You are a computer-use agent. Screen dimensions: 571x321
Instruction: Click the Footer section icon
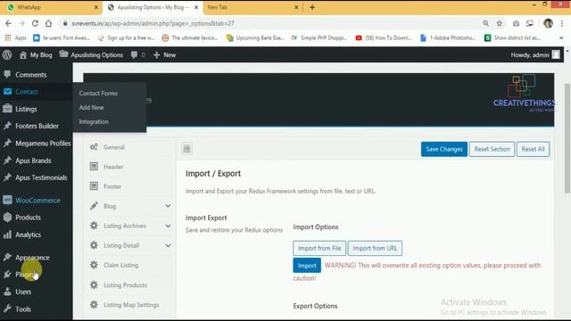[94, 186]
